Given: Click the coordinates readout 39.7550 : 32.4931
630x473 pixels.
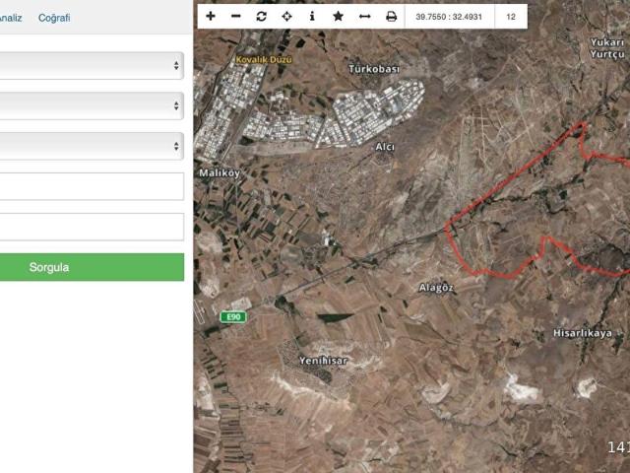Looking at the screenshot, I should [x=449, y=17].
